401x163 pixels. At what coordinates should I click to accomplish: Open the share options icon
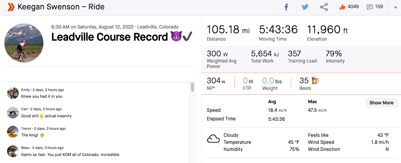click(324, 7)
